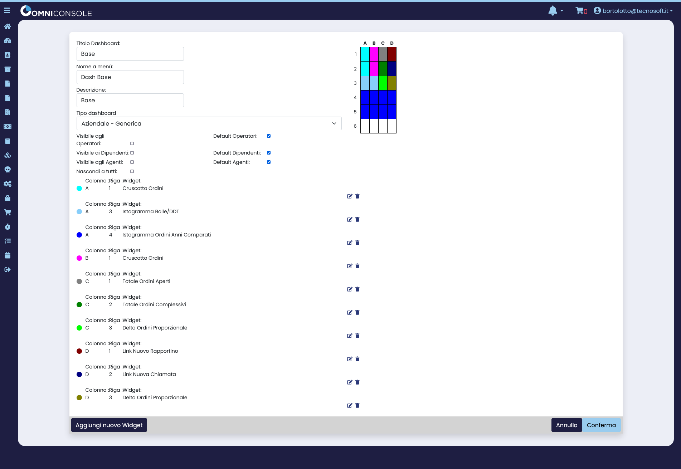
Task: Open the contacts address book sidebar icon
Action: (x=8, y=55)
